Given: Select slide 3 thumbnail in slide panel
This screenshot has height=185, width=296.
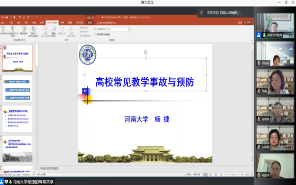Looking at the screenshot, I should (17, 119).
